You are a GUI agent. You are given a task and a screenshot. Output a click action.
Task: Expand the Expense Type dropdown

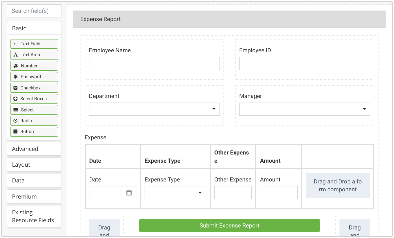pos(175,193)
